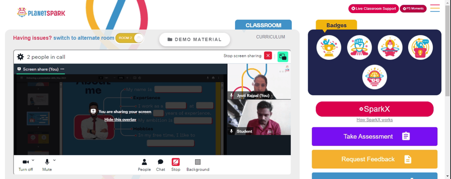Open Live Classroom Support
The width and height of the screenshot is (451, 179).
[373, 9]
